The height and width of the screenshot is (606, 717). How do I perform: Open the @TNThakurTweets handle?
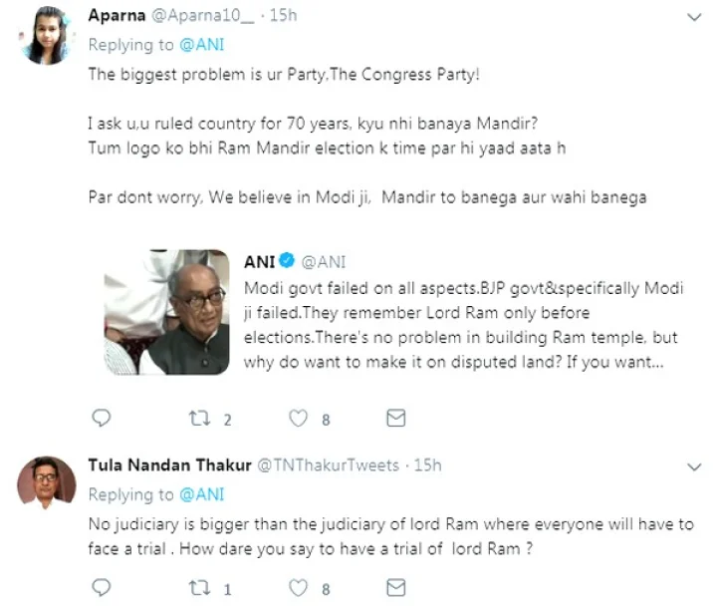click(x=329, y=465)
